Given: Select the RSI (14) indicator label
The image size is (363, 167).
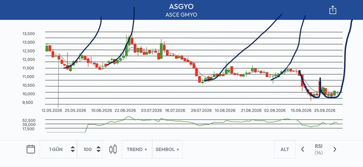Looking at the screenshot, I should click(318, 149).
